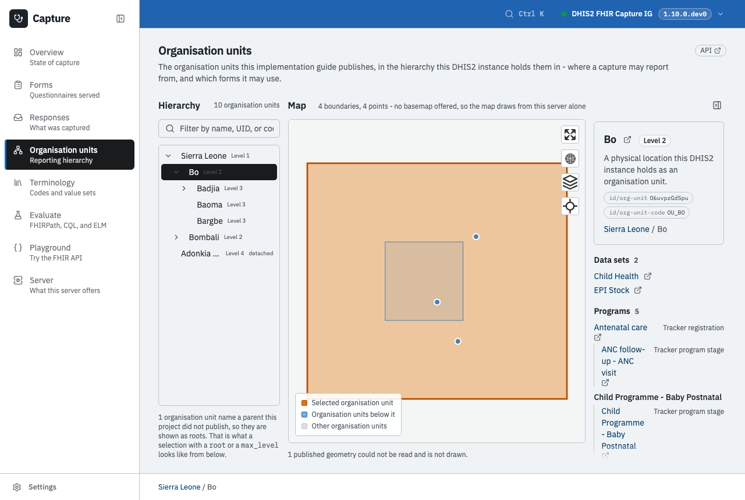The height and width of the screenshot is (500, 745).
Task: Open the Antenatal care program link
Action: pyautogui.click(x=620, y=327)
